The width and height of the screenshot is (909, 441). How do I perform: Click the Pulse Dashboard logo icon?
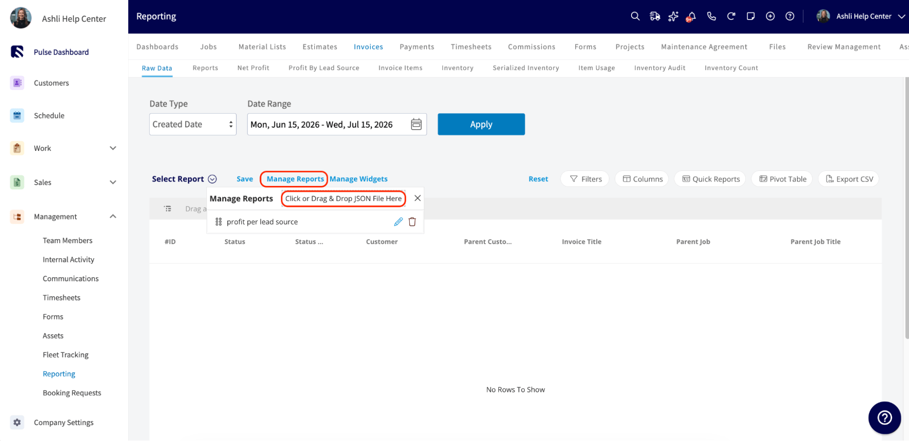click(17, 52)
